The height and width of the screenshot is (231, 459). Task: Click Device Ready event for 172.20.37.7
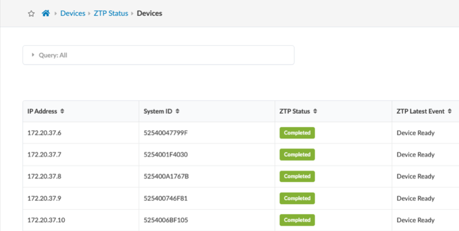(415, 155)
